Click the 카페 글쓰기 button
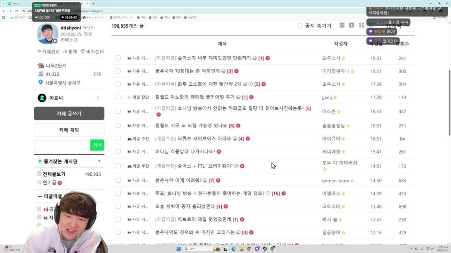Screen dimensions: 451x253 [x=69, y=113]
